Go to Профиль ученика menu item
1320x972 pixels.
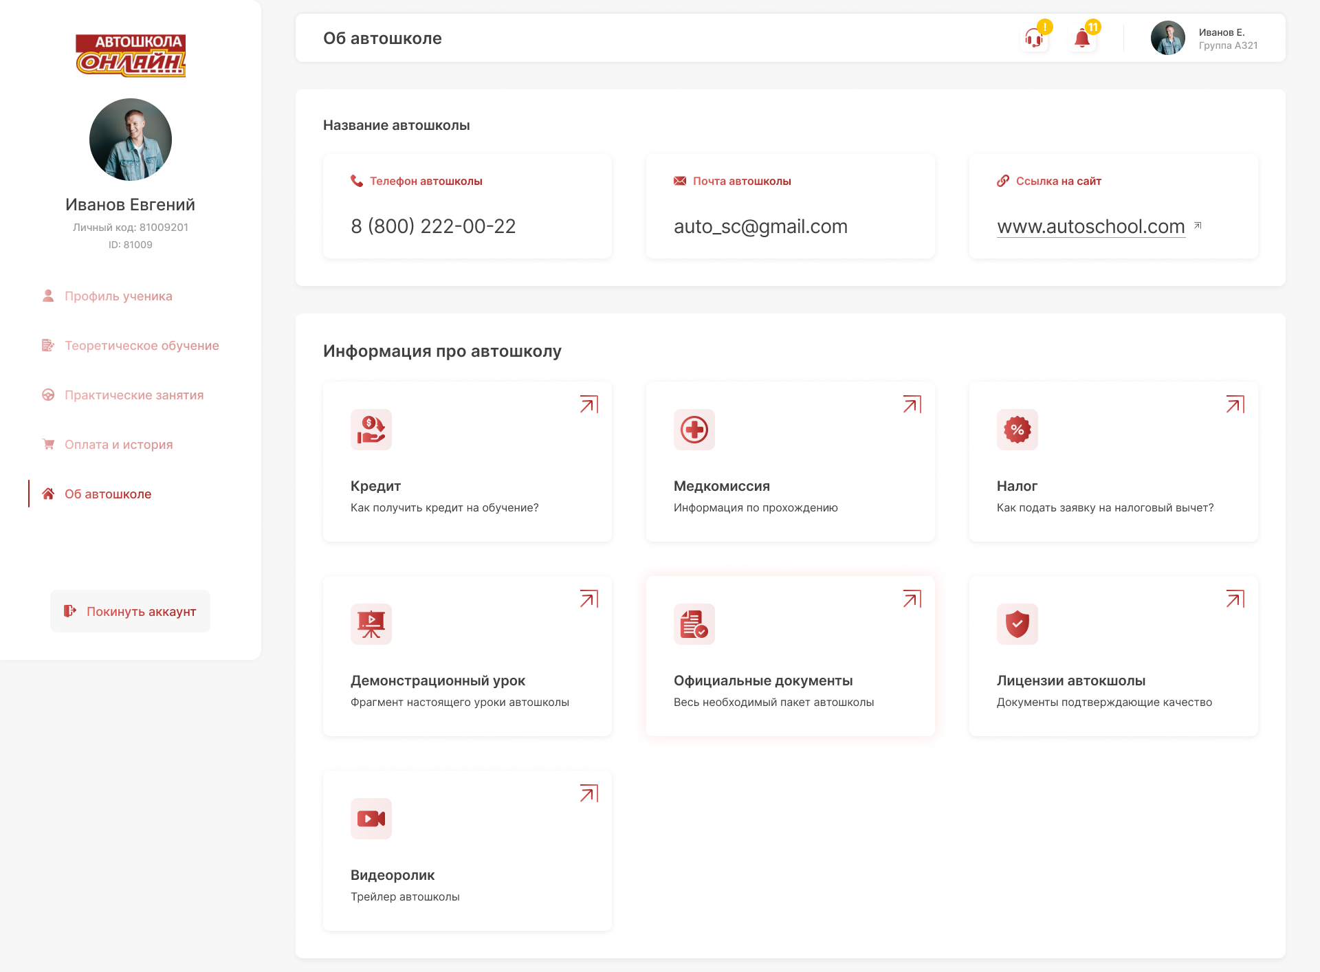[x=118, y=296]
